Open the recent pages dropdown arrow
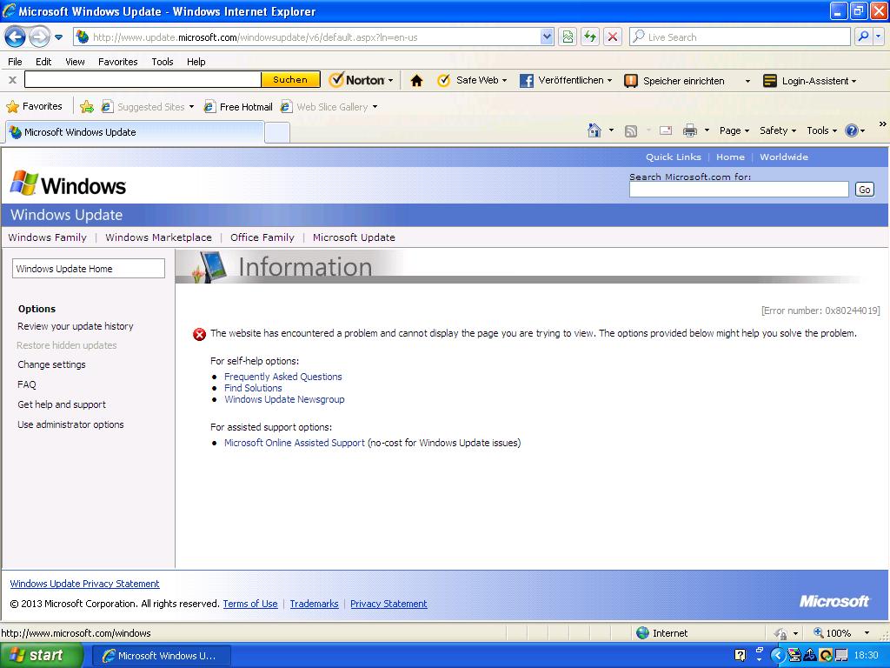The height and width of the screenshot is (668, 890). point(58,37)
